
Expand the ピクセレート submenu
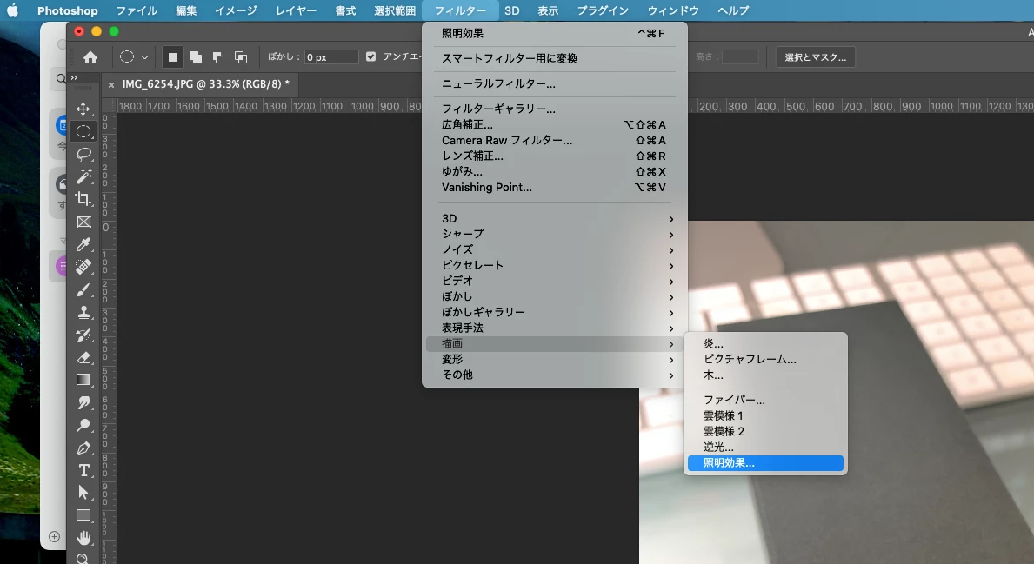[x=555, y=266]
